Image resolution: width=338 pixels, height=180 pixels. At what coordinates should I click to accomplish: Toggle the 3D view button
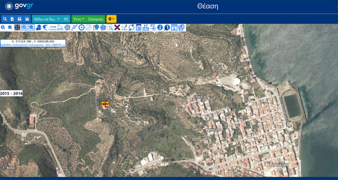(66, 19)
